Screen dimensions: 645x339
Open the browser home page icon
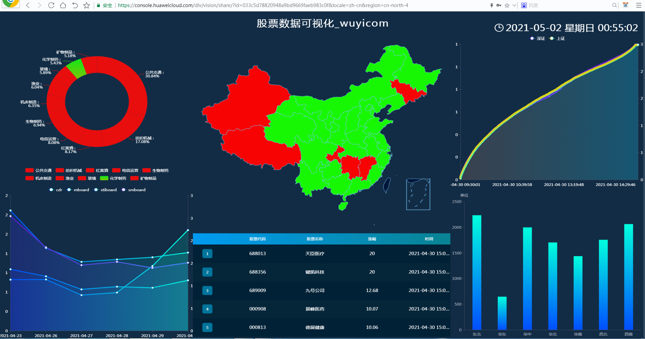click(x=63, y=5)
